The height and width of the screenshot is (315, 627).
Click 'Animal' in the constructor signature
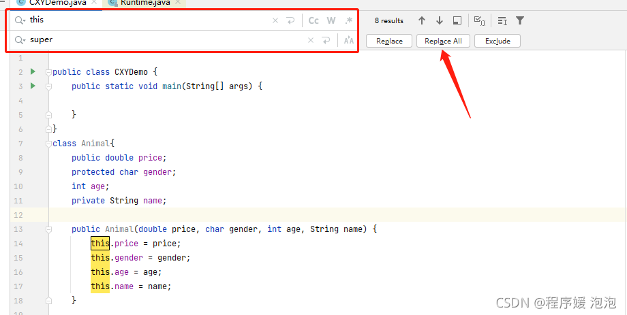(x=119, y=229)
